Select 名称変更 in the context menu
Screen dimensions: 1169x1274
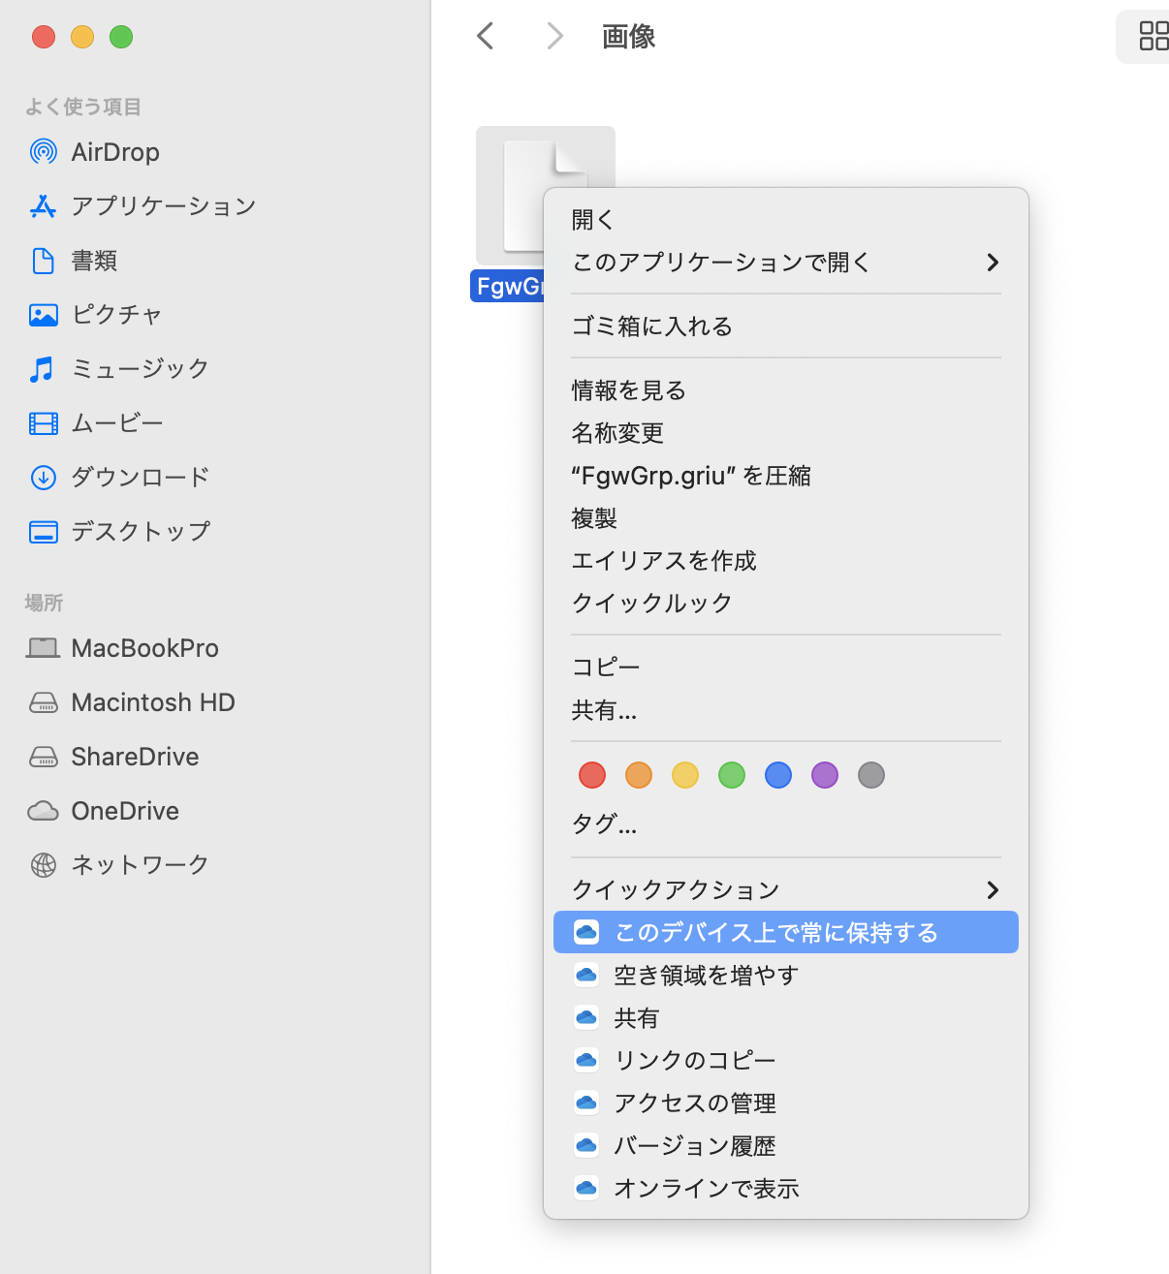tap(617, 433)
